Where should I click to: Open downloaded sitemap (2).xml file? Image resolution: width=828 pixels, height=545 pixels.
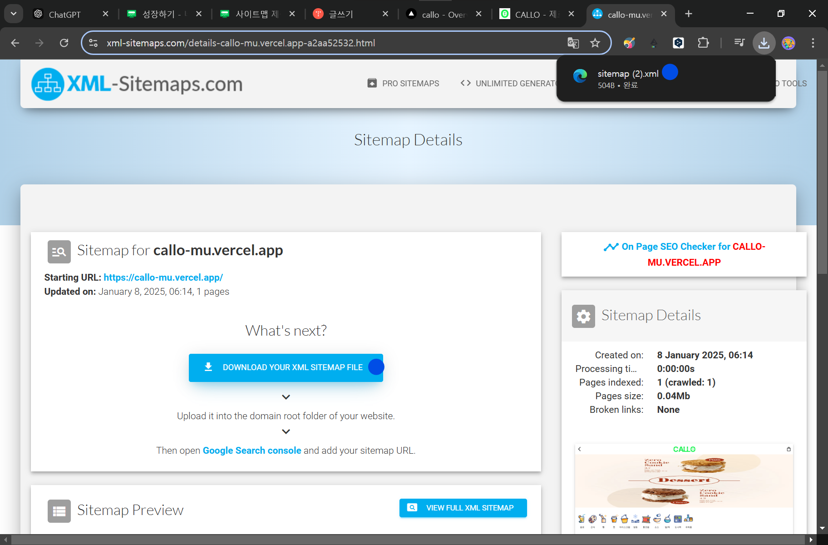pos(666,79)
